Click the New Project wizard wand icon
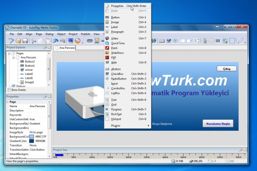This screenshot has width=257, height=171. (x=11, y=41)
